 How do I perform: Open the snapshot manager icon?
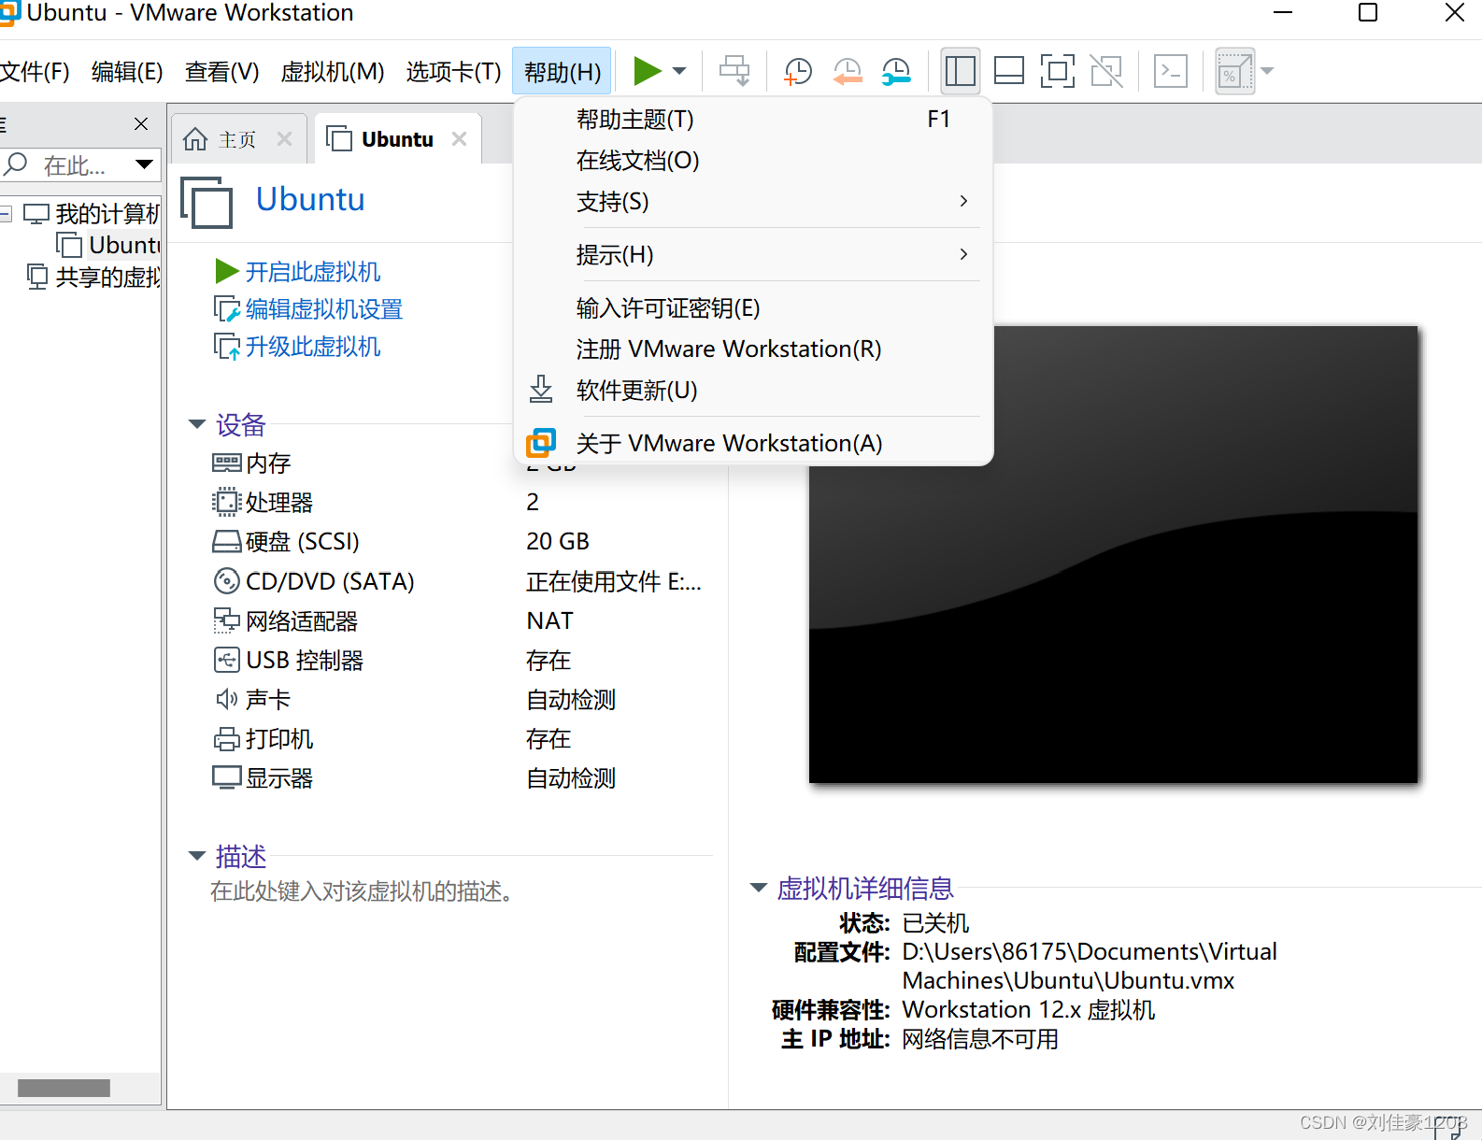click(896, 71)
